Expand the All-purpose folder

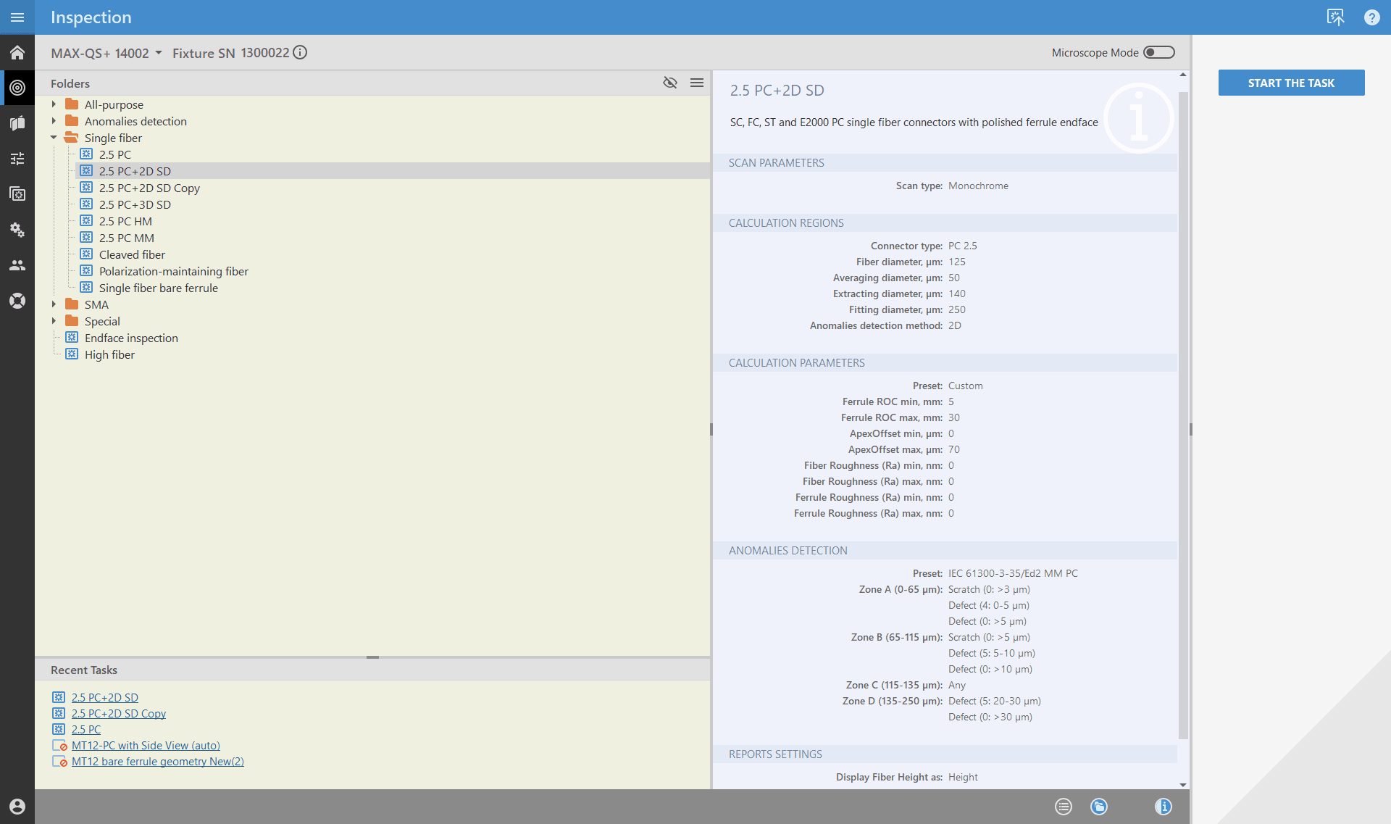click(54, 104)
